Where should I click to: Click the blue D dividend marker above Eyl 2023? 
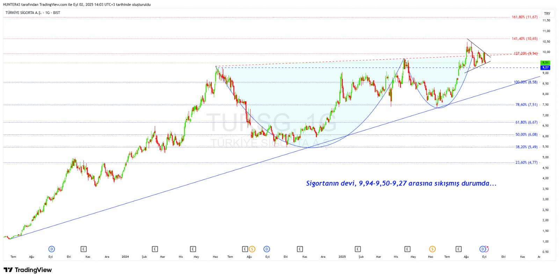point(51,249)
